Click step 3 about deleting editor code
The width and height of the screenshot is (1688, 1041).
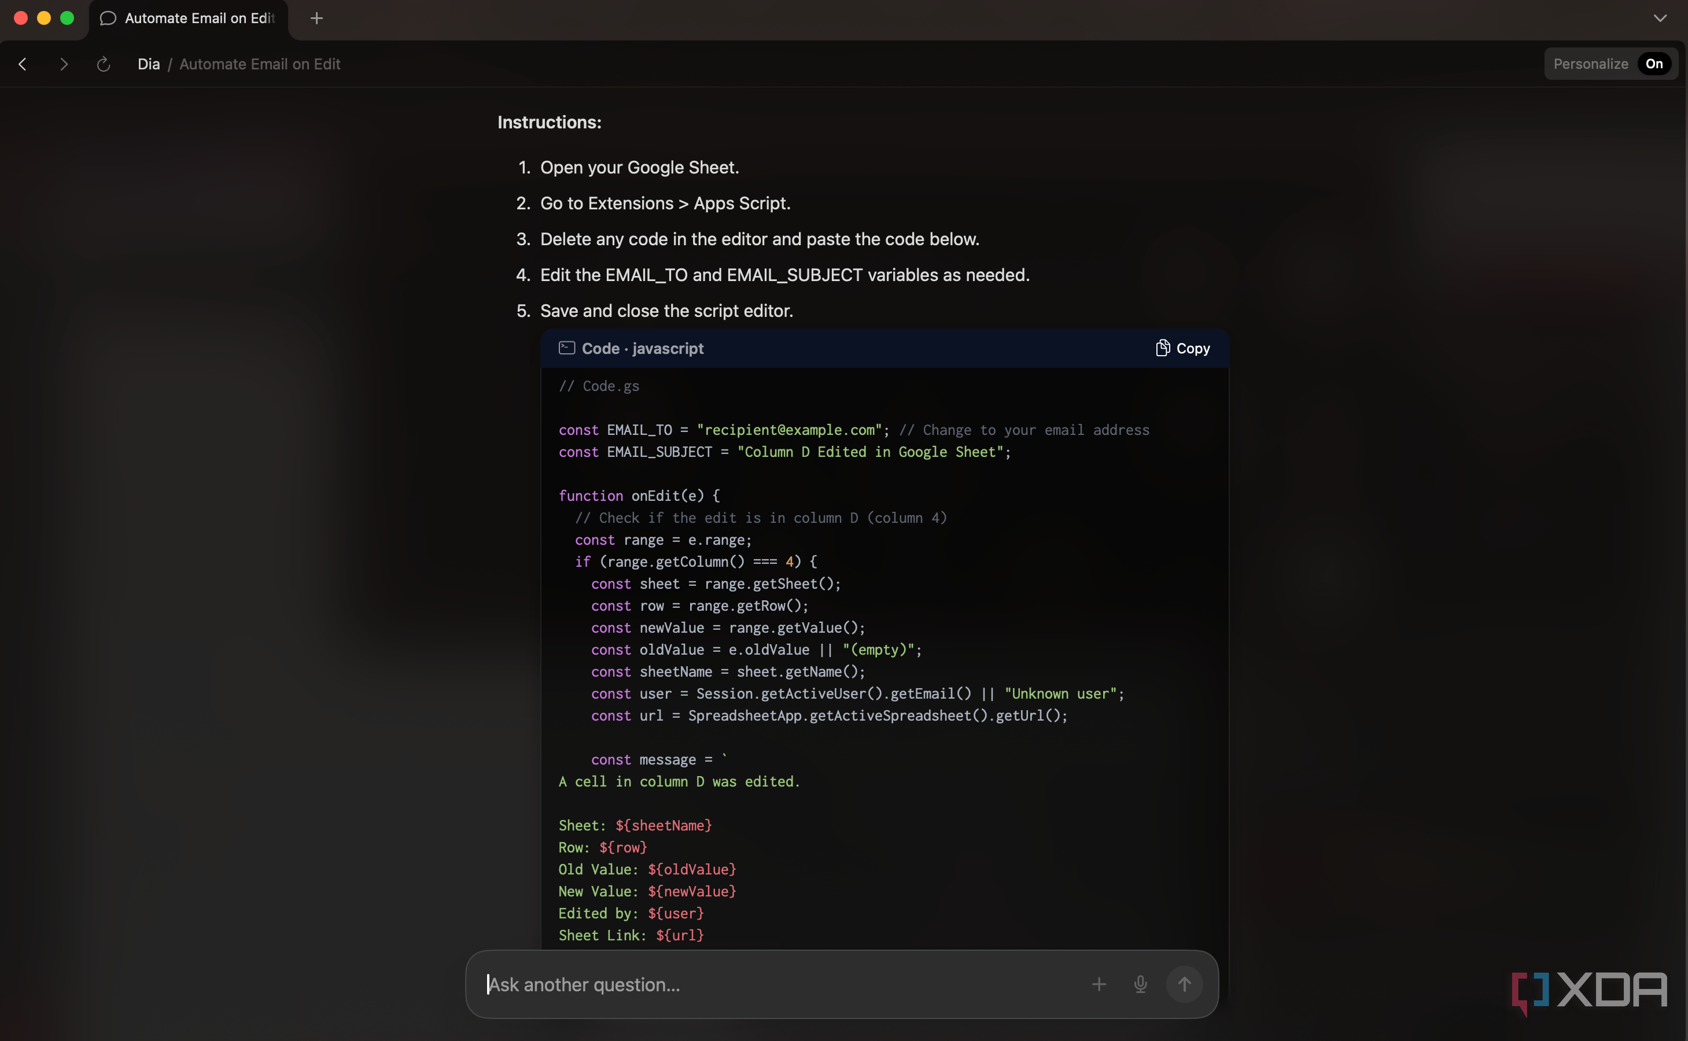760,239
